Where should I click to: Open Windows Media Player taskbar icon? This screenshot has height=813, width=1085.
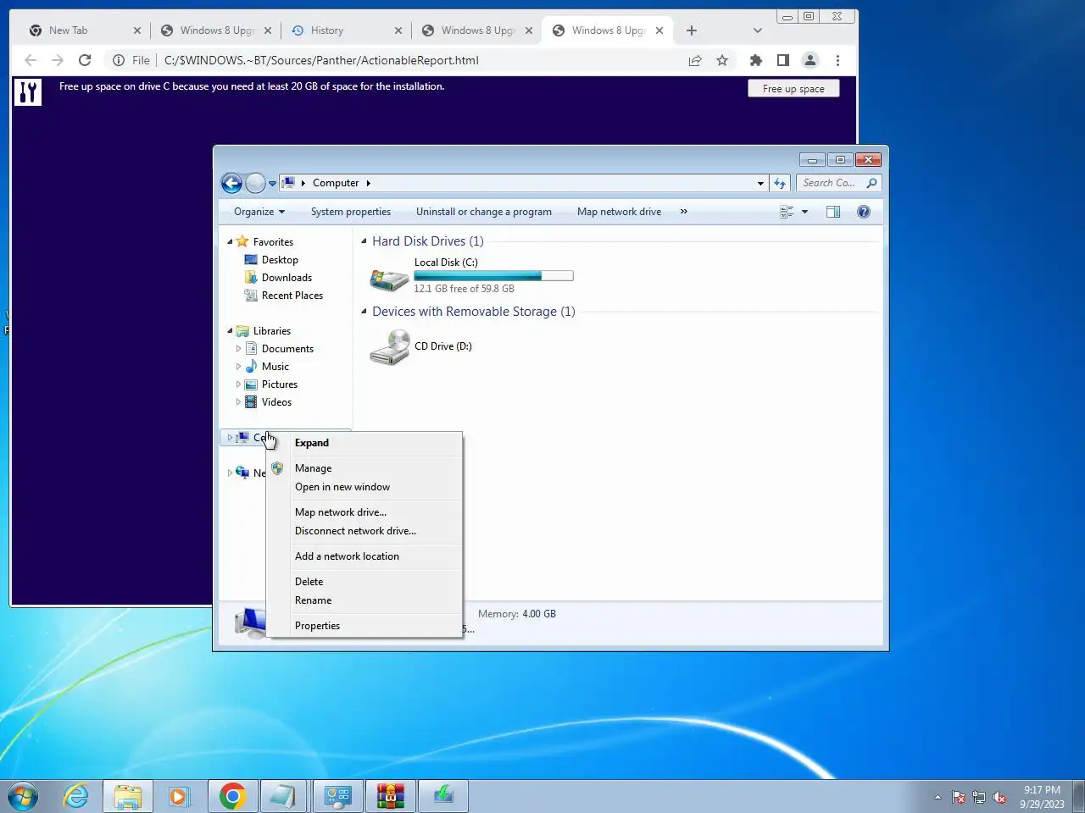point(179,796)
